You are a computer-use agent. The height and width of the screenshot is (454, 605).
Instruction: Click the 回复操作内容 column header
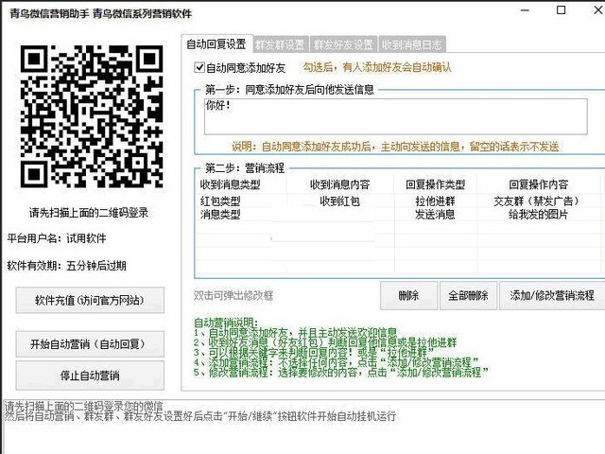coord(538,184)
